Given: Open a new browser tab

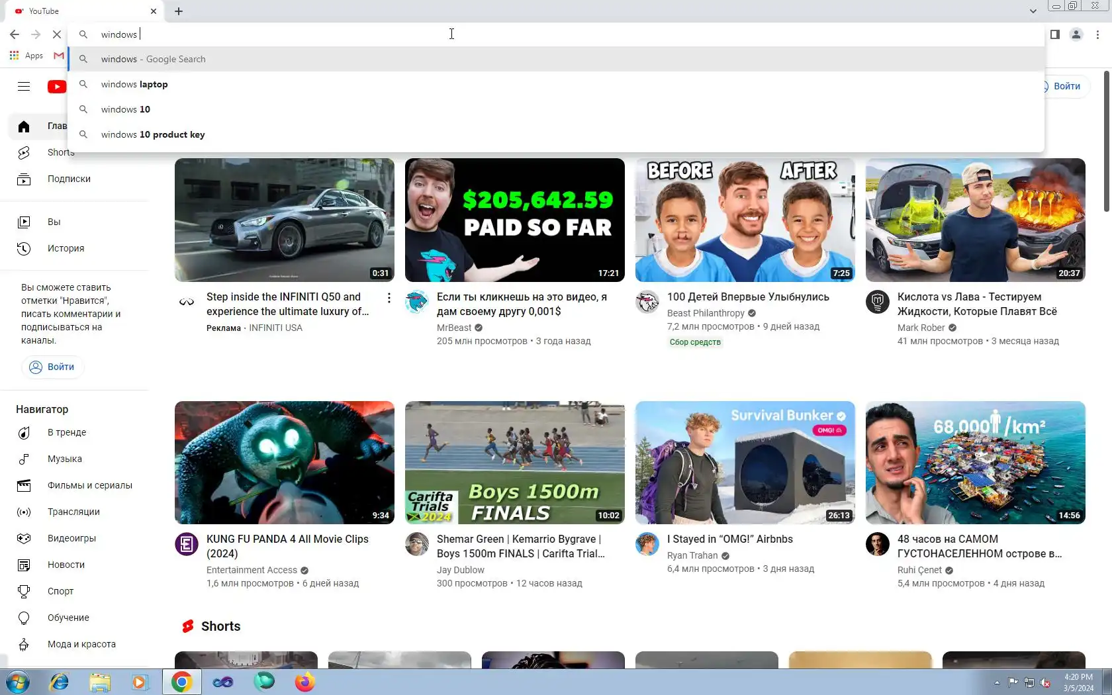Looking at the screenshot, I should (179, 11).
